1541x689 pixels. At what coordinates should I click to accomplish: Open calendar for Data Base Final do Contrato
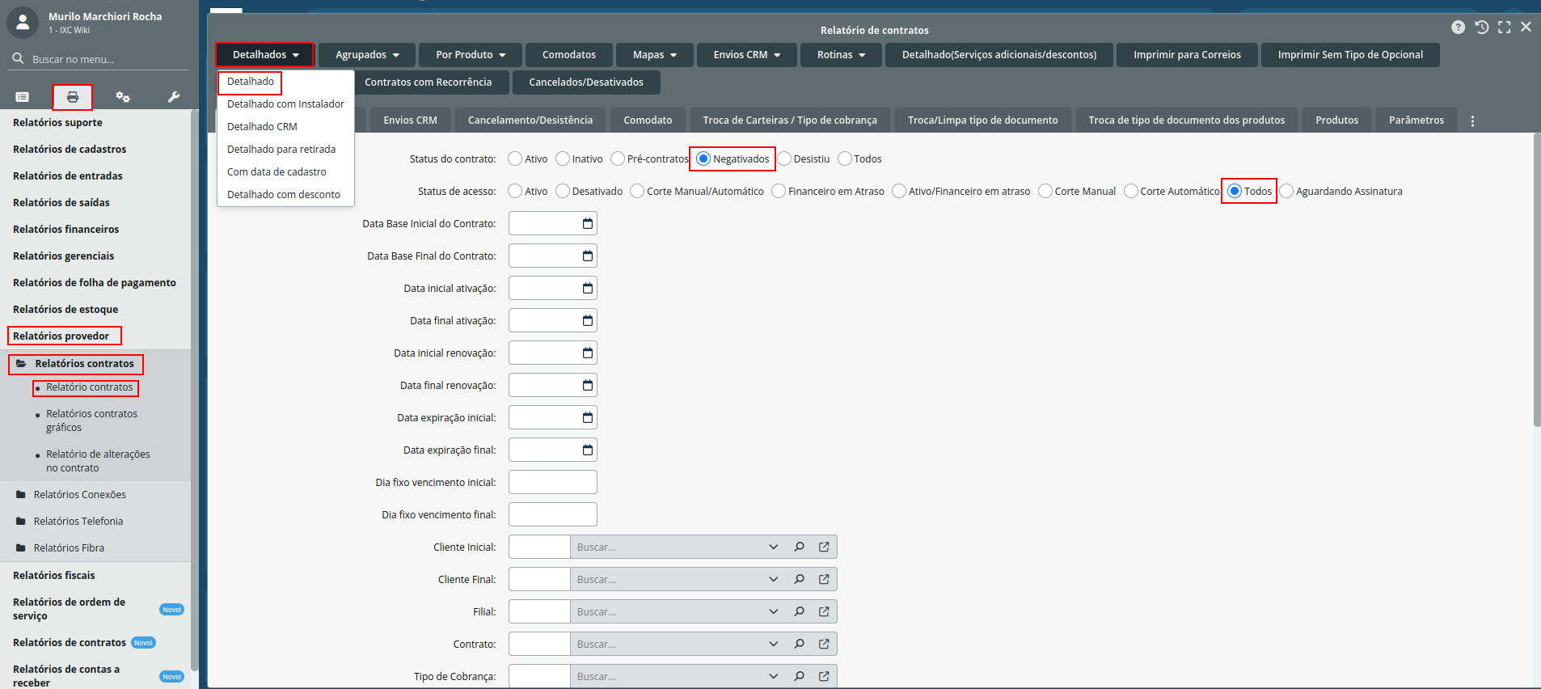point(588,256)
